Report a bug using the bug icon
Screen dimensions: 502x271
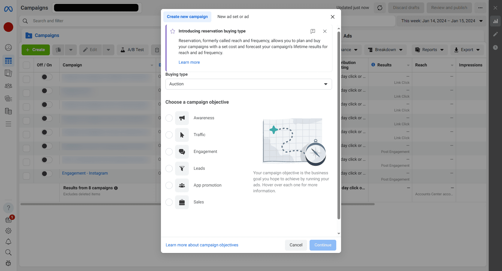click(8, 263)
